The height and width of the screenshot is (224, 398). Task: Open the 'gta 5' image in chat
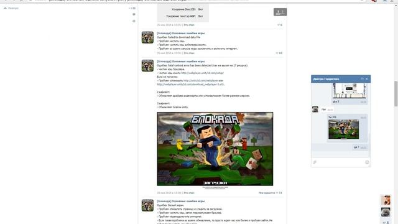pos(349,91)
